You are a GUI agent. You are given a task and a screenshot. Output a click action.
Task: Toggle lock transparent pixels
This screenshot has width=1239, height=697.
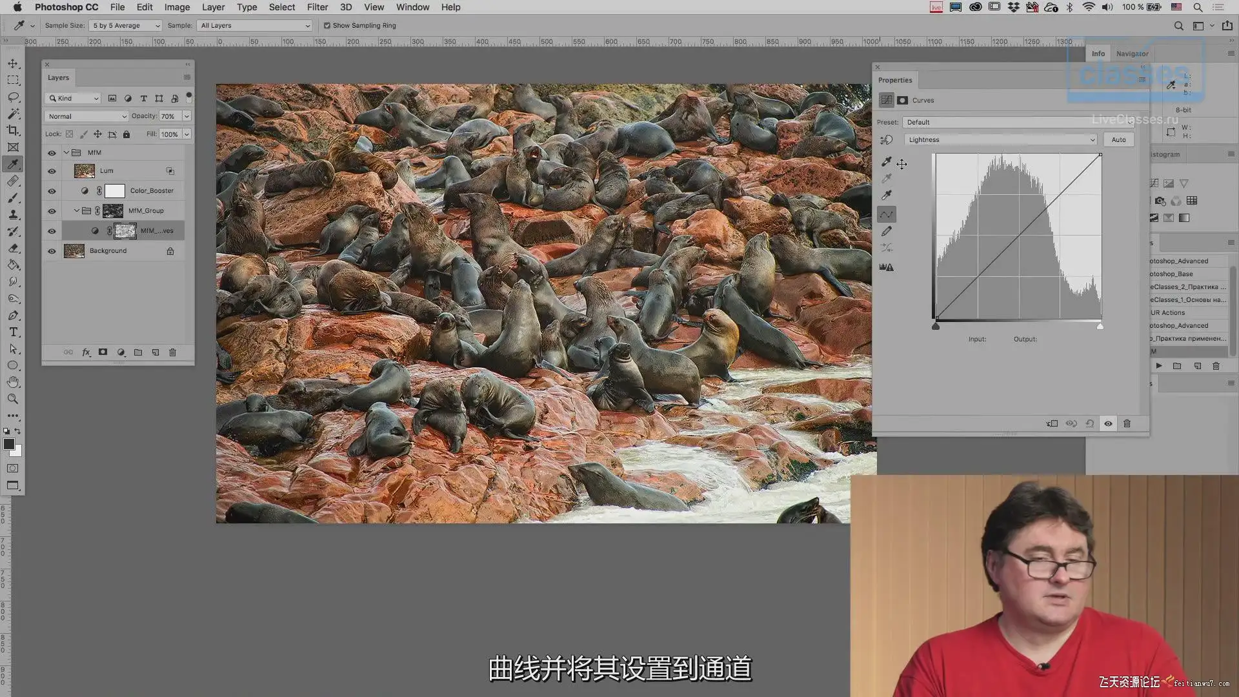point(69,134)
